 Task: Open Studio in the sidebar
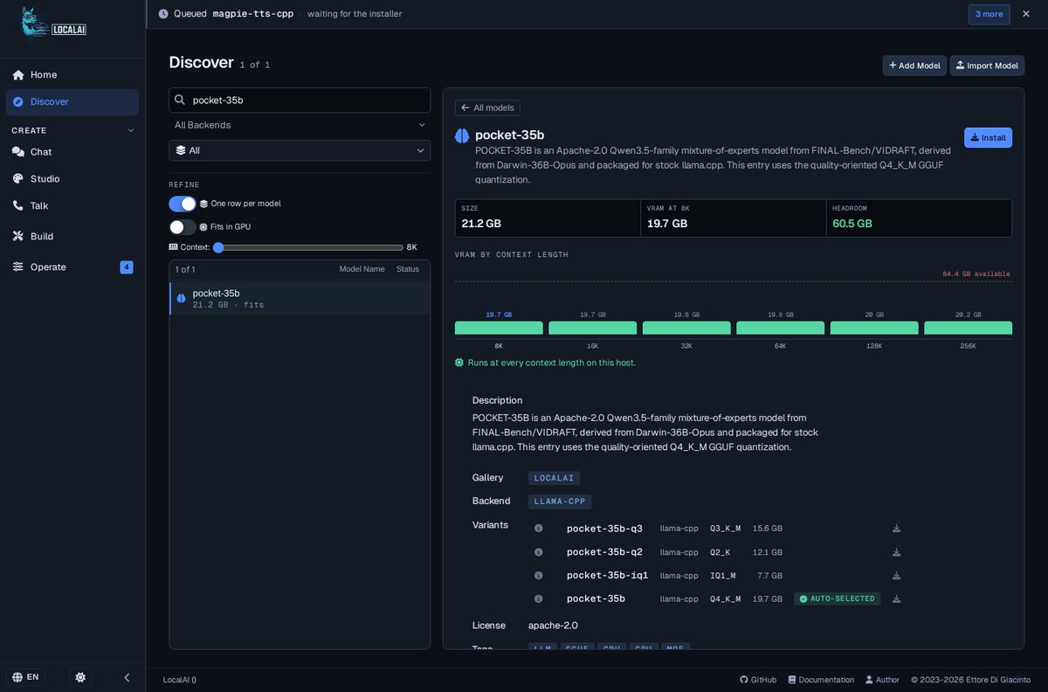point(72,178)
